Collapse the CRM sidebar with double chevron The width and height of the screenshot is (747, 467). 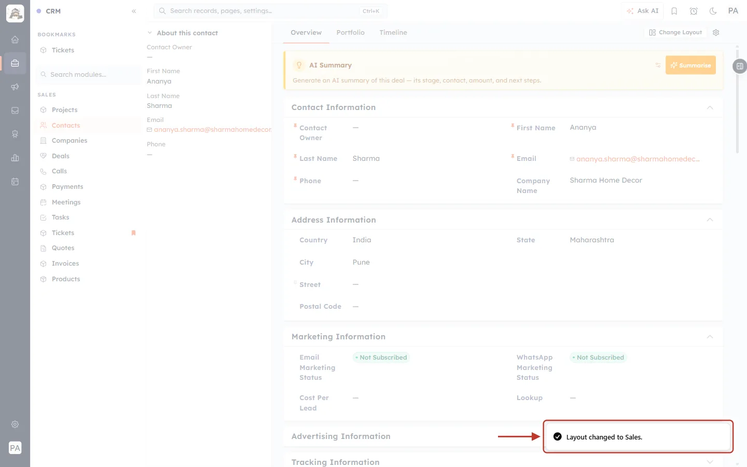134,11
